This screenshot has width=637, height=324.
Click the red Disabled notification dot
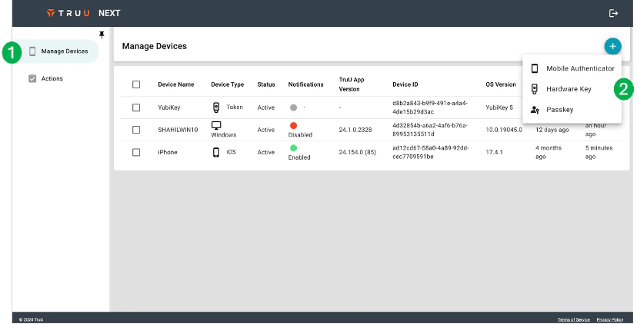[293, 125]
